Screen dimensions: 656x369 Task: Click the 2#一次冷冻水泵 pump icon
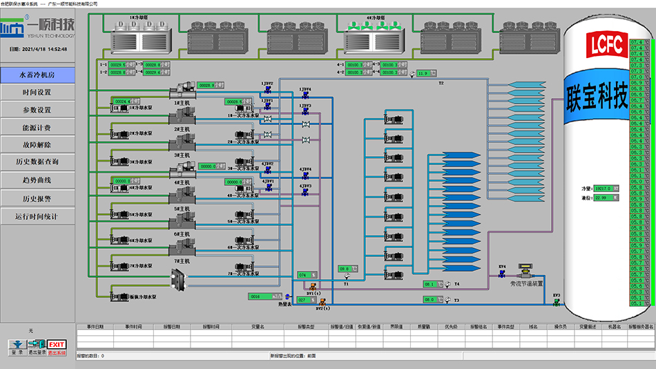click(244, 135)
